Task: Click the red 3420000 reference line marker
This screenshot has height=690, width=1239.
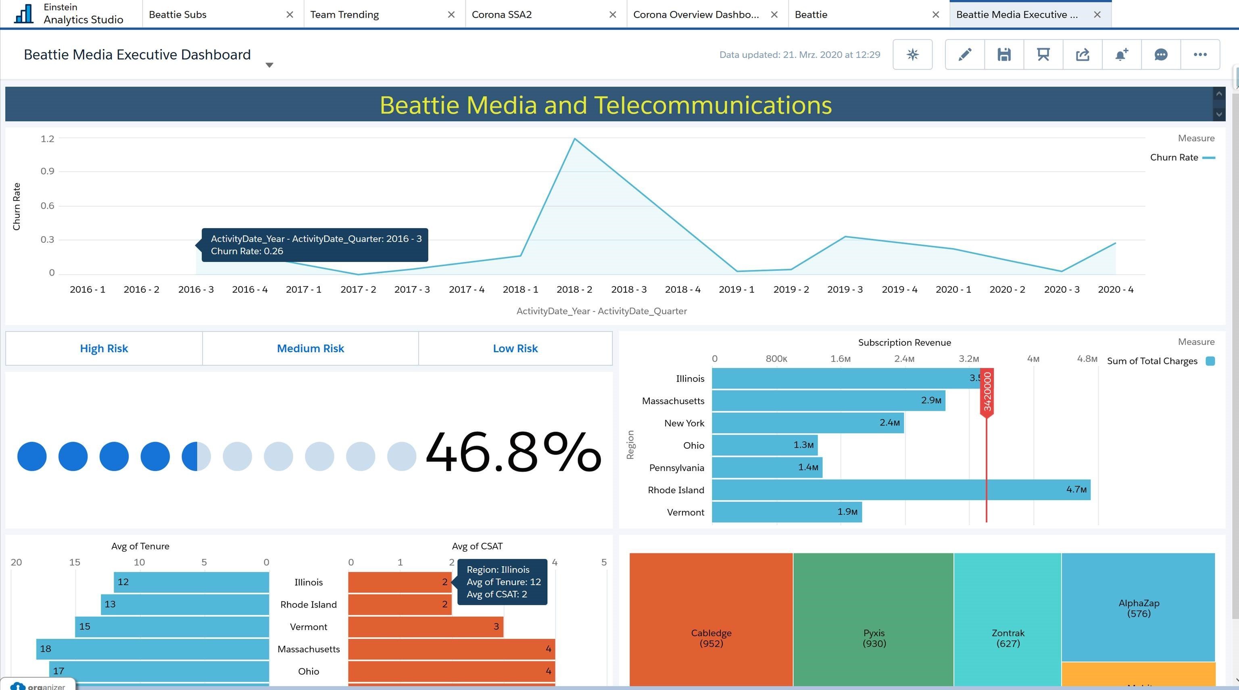Action: (x=987, y=392)
